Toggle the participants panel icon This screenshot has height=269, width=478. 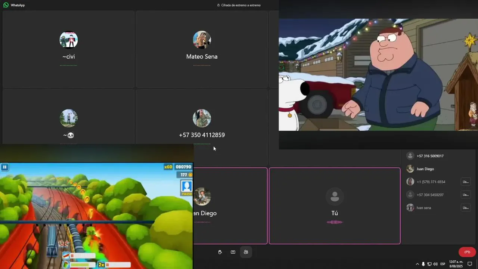pyautogui.click(x=246, y=252)
